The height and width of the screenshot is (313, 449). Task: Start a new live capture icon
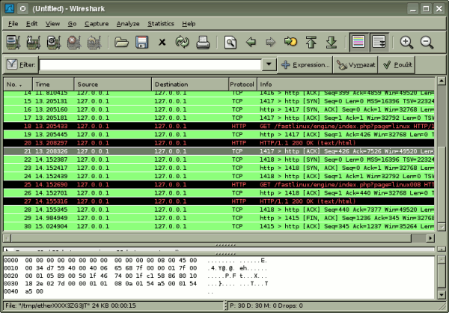pyautogui.click(x=54, y=43)
